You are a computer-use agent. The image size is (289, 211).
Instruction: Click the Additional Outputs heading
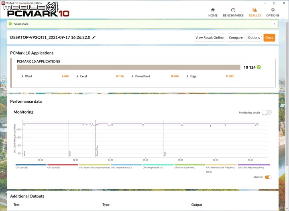point(27,196)
